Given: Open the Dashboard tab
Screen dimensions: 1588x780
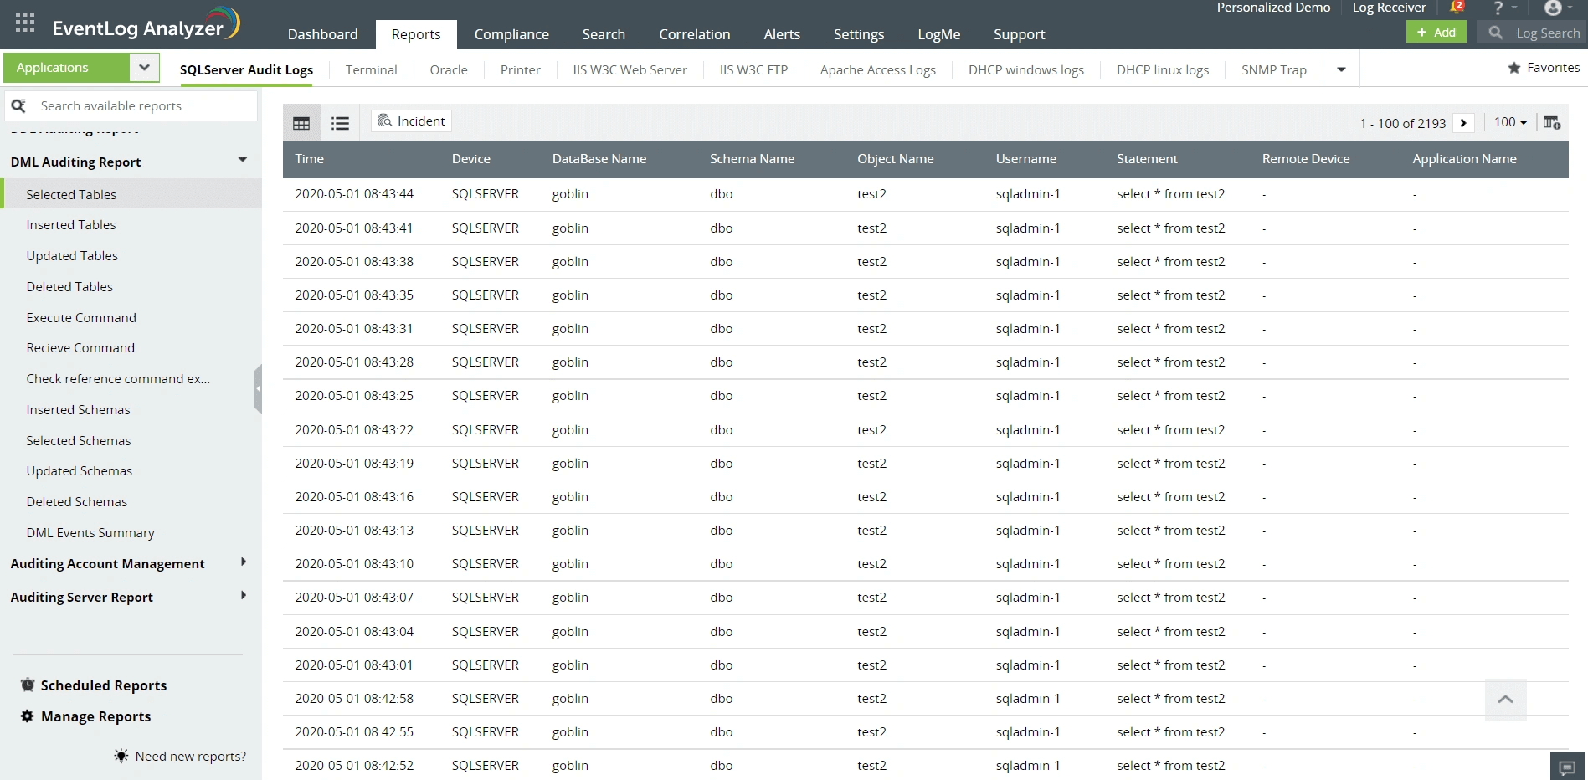Looking at the screenshot, I should 322,34.
